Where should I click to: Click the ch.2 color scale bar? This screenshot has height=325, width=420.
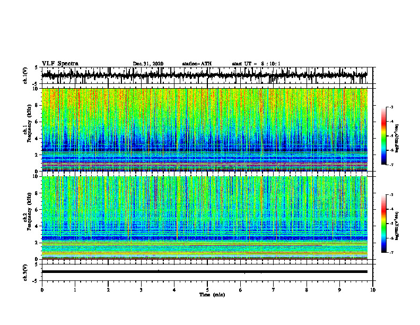pos(383,224)
